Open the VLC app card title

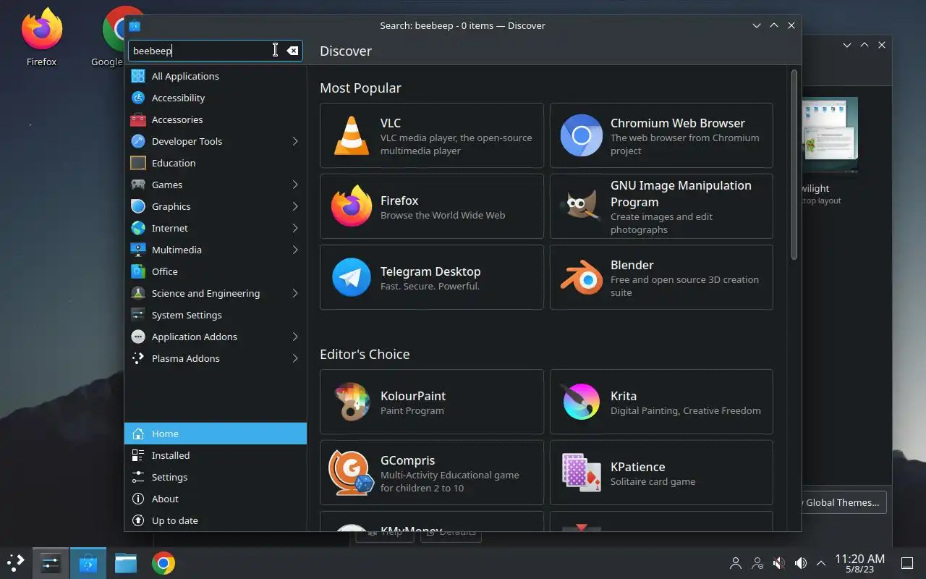pos(391,123)
